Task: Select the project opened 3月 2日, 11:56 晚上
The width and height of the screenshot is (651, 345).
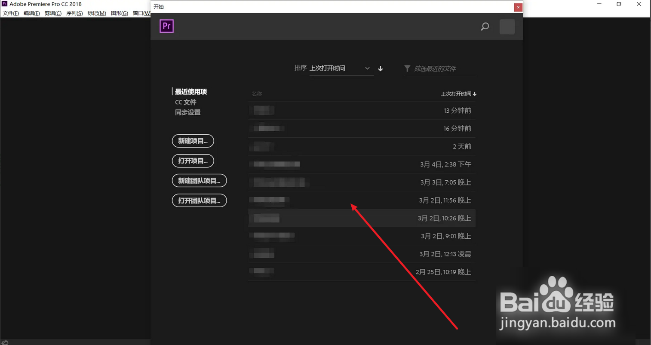Action: point(362,200)
